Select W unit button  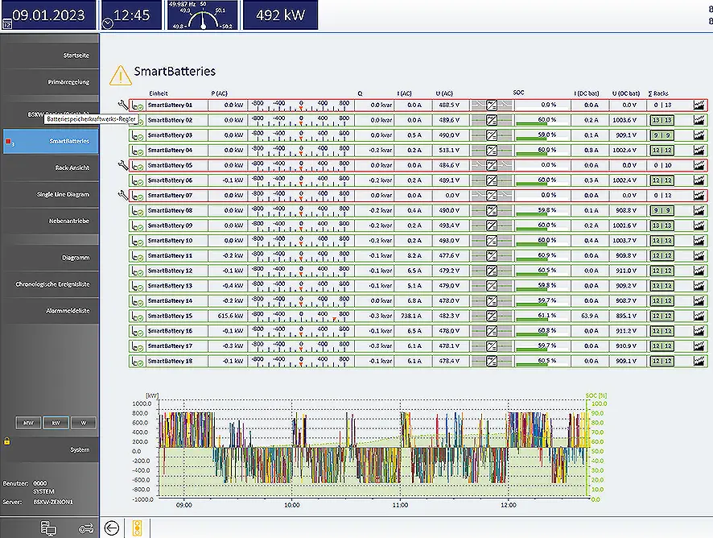point(84,423)
